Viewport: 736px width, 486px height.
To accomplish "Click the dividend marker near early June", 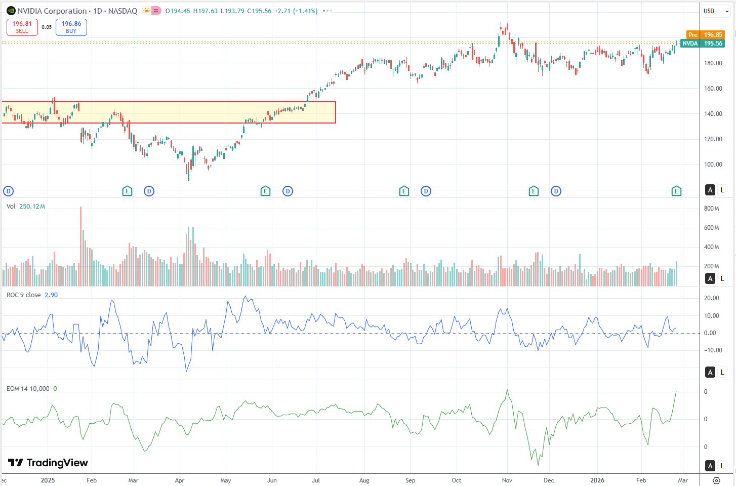I will [288, 191].
